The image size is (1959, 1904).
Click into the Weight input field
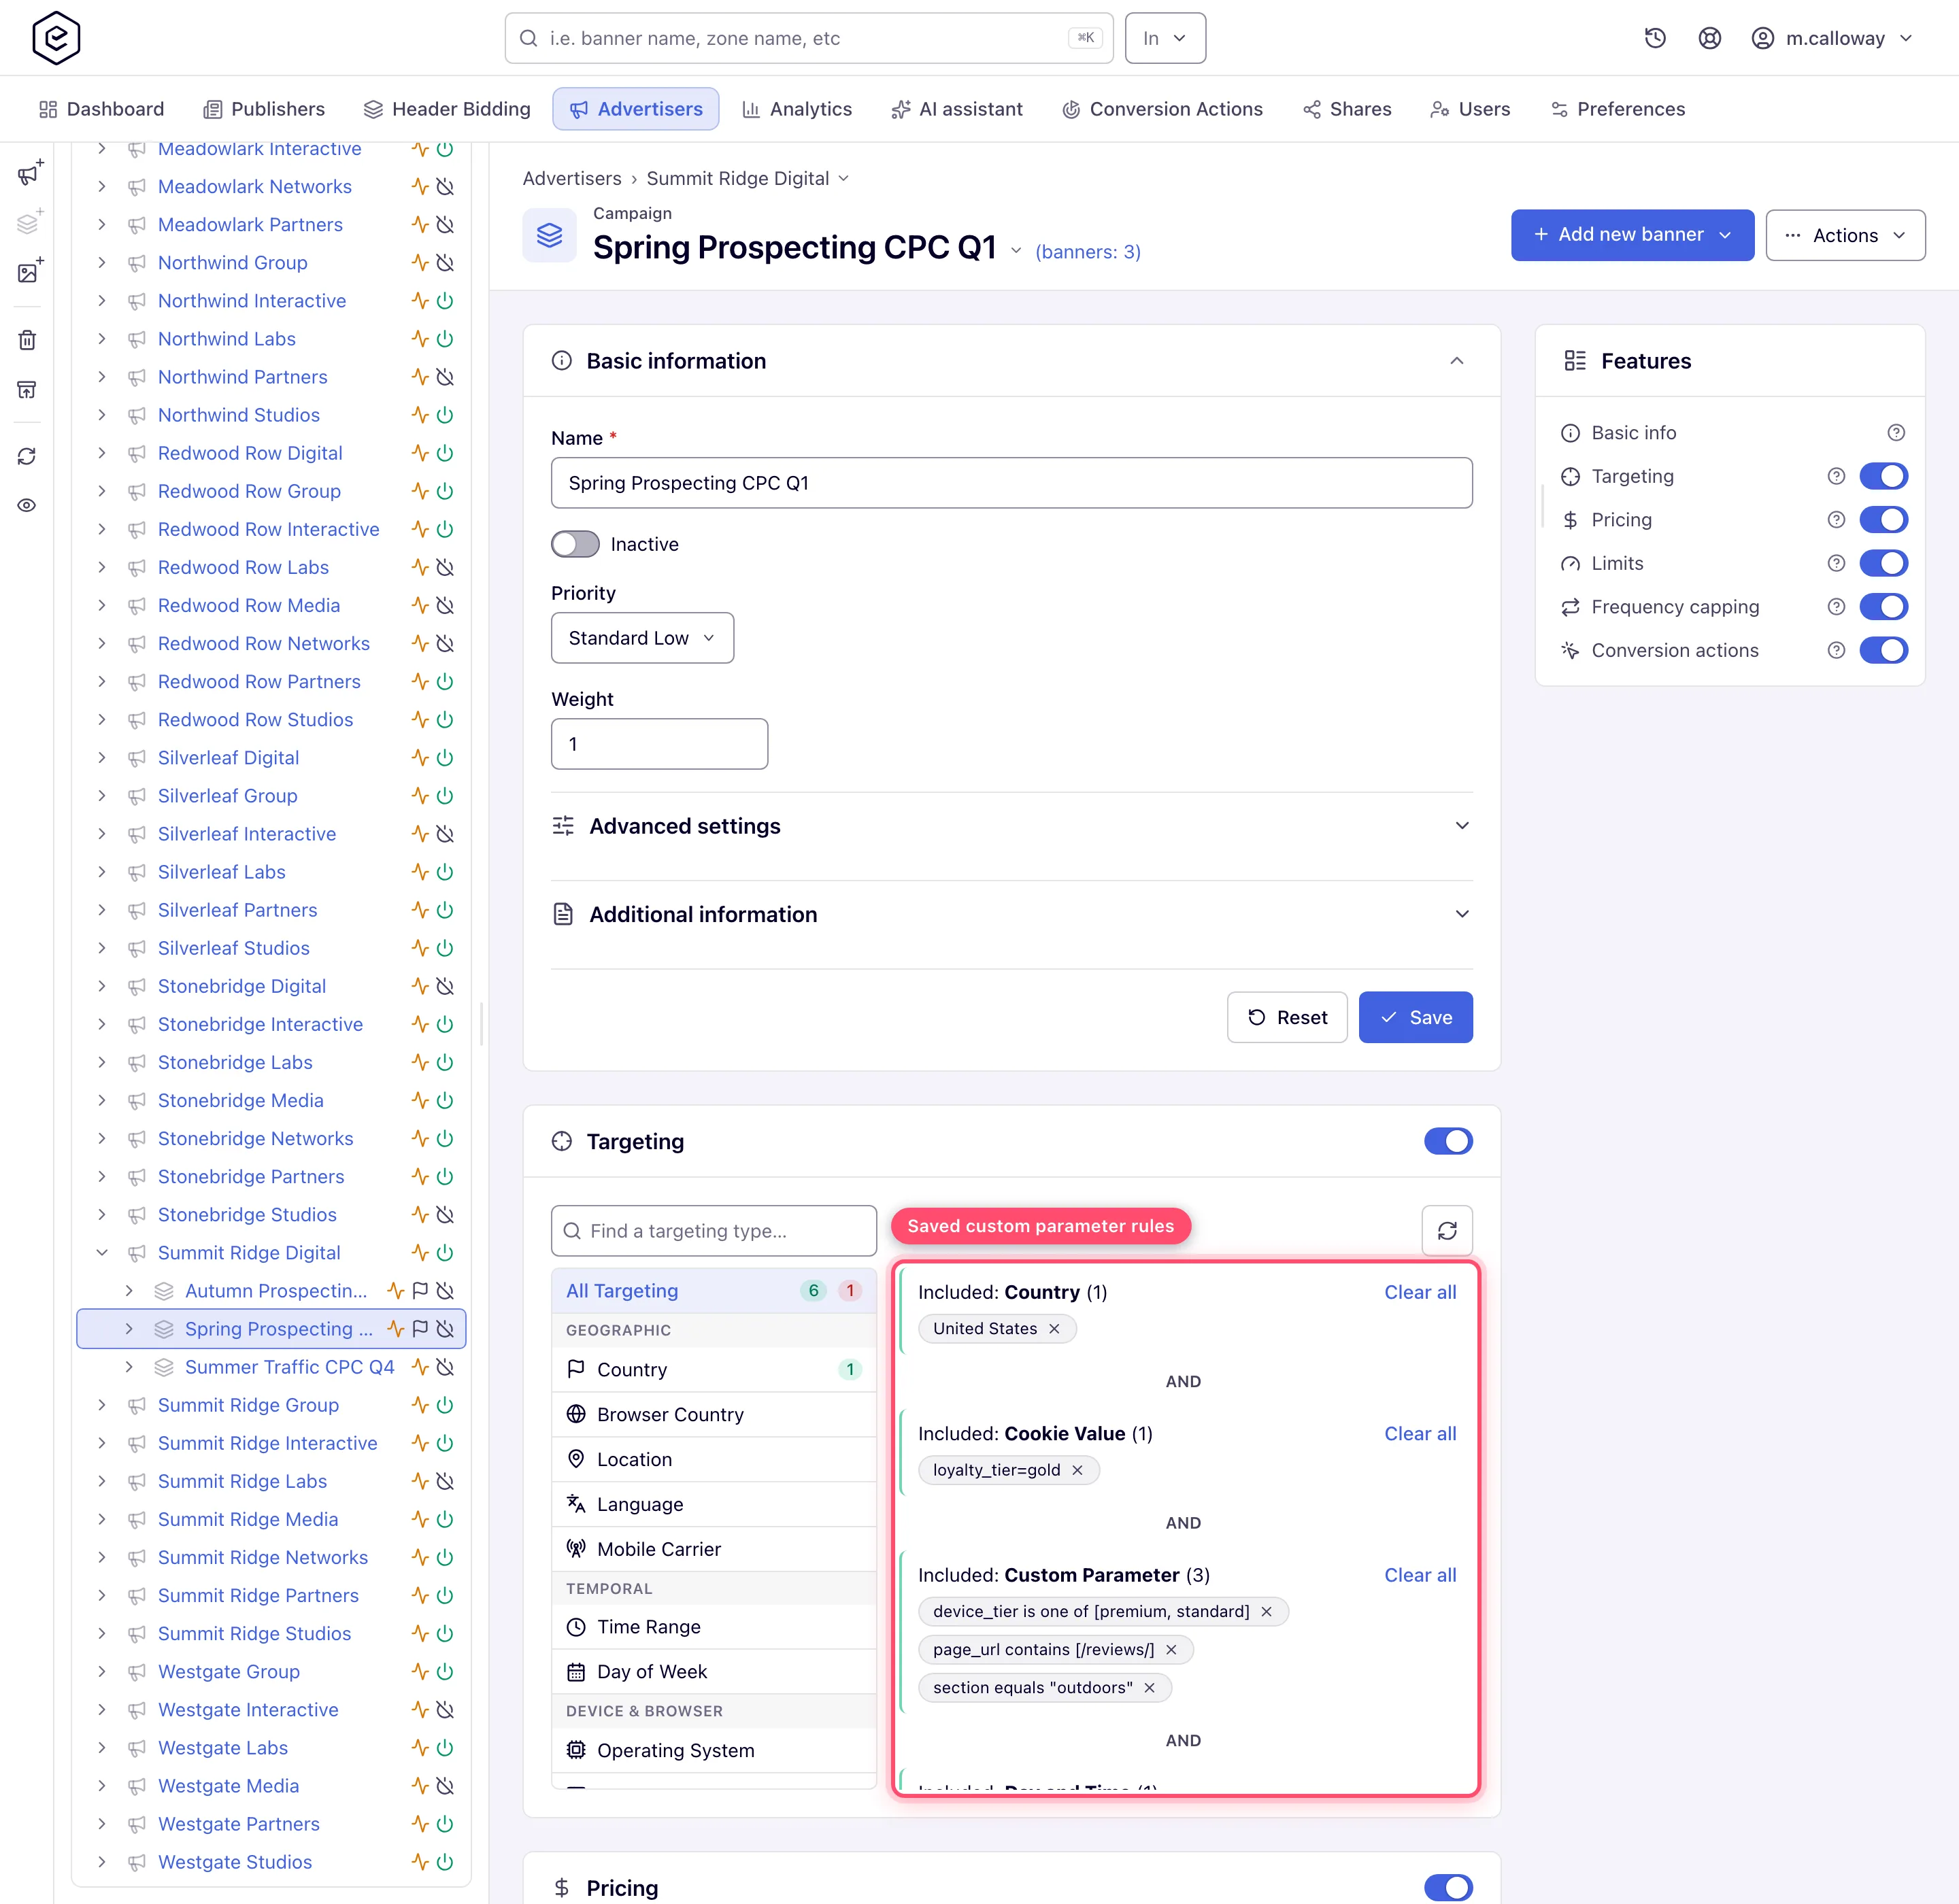pyautogui.click(x=659, y=744)
